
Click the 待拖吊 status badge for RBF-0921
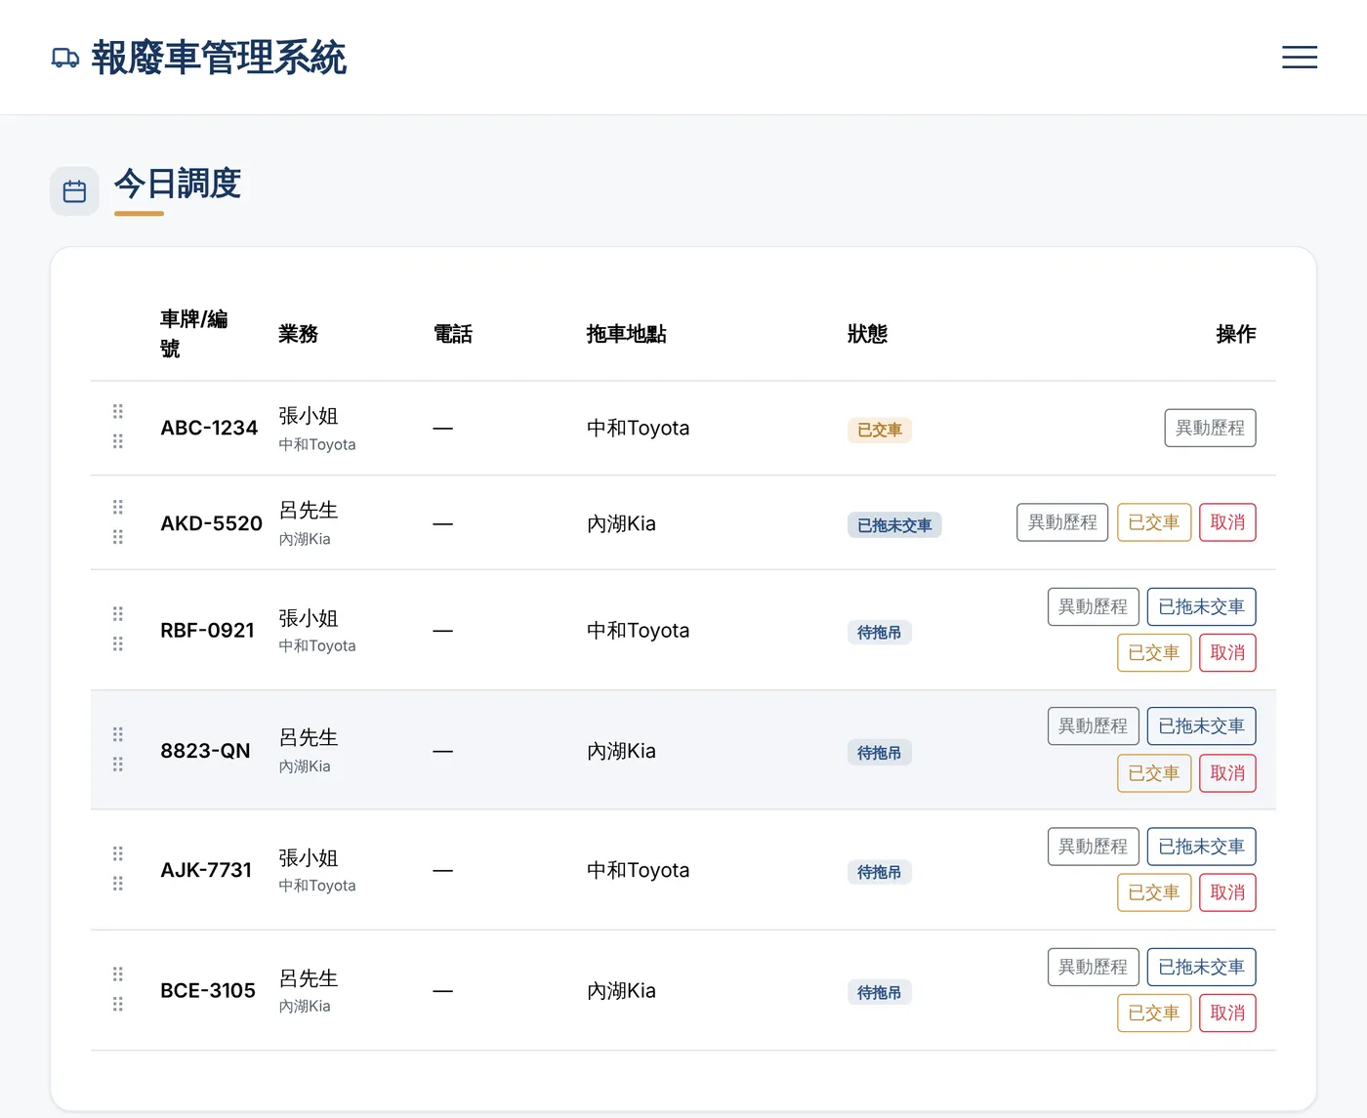[x=880, y=633]
